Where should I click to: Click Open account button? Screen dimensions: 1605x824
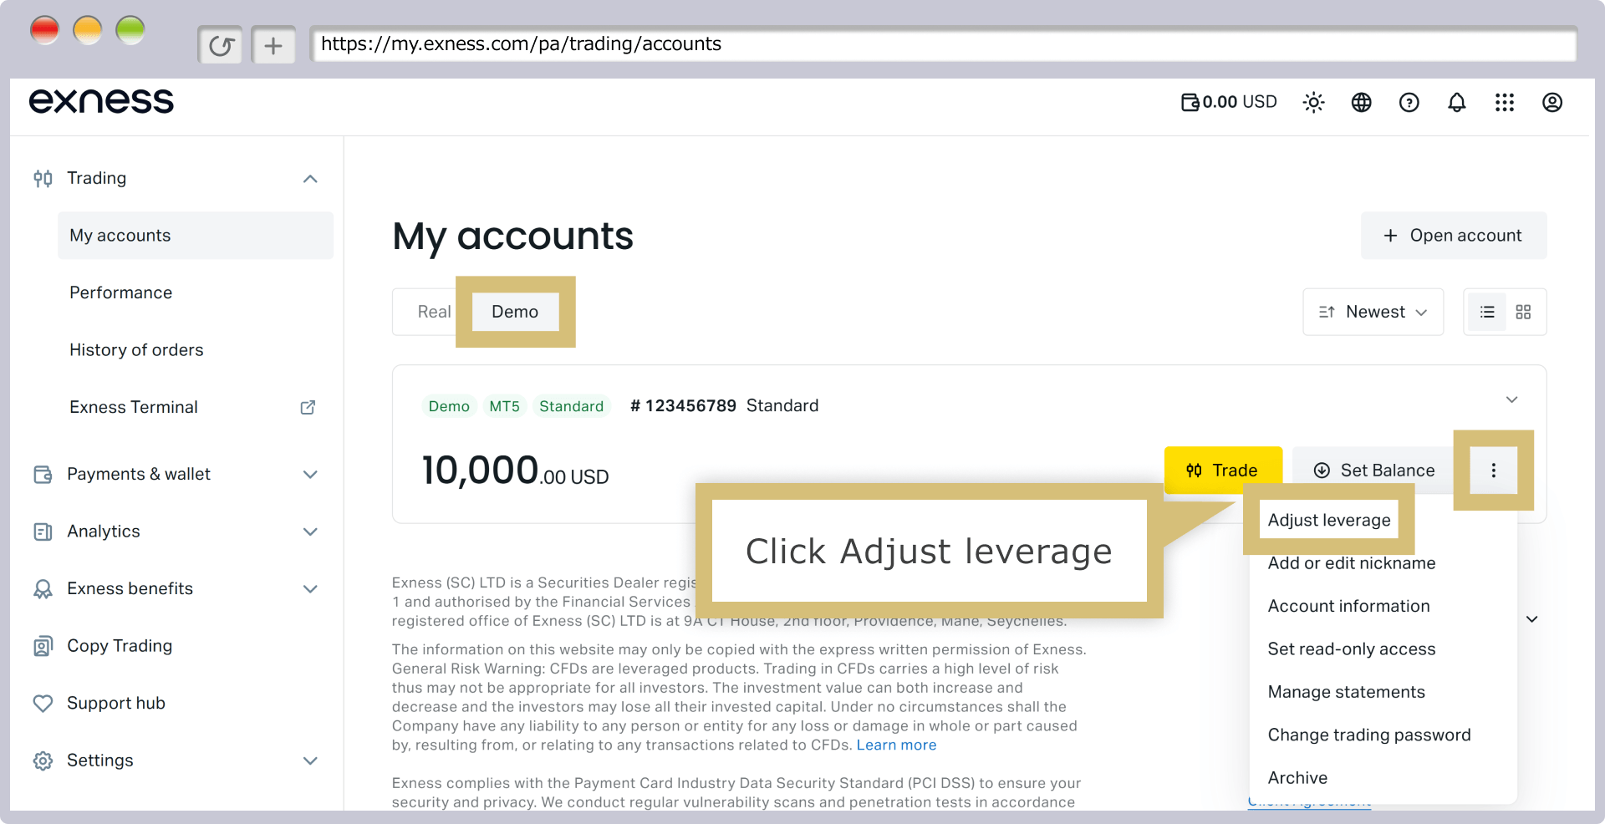click(1454, 236)
